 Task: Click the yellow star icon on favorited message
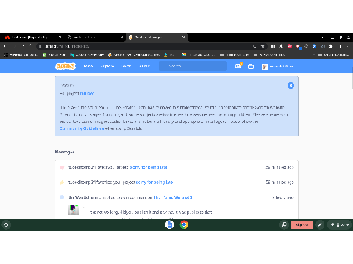(x=62, y=183)
